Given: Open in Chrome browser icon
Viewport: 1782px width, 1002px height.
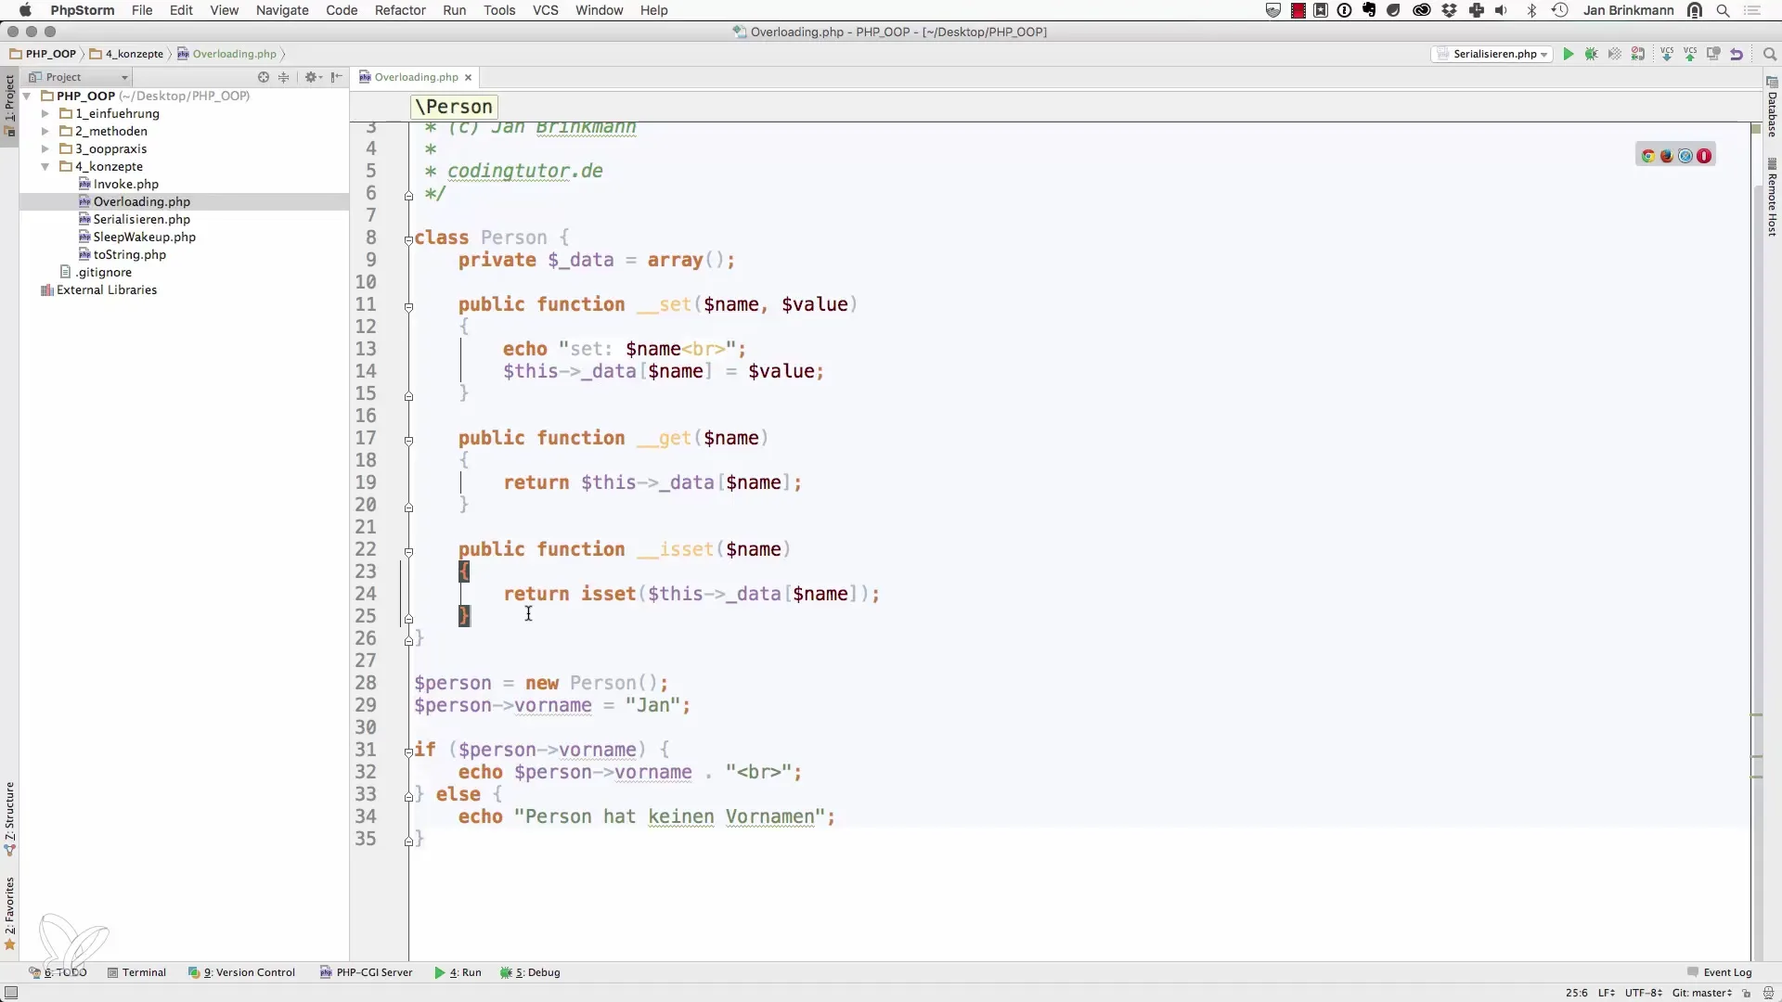Looking at the screenshot, I should coord(1648,156).
